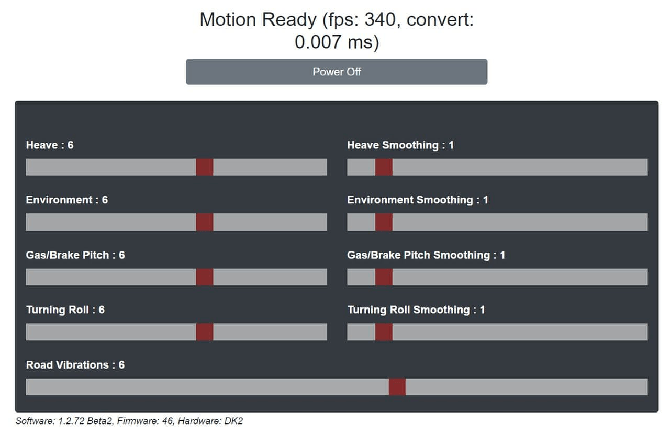Click the Road Vibrations label

(75, 365)
